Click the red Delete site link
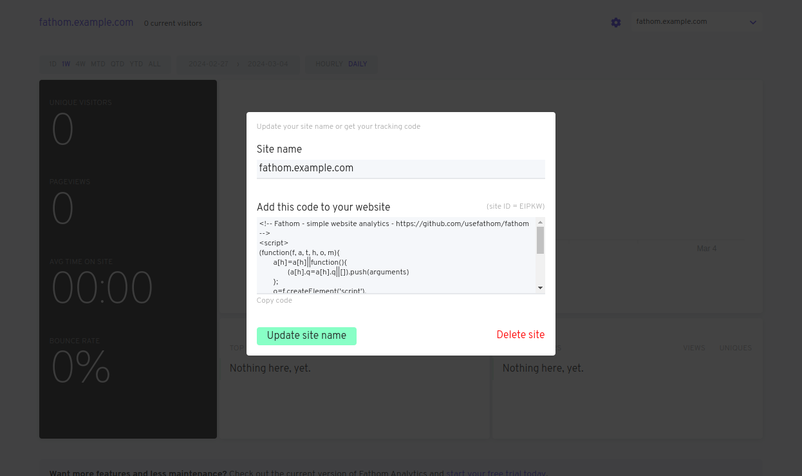The width and height of the screenshot is (802, 476). click(x=520, y=335)
